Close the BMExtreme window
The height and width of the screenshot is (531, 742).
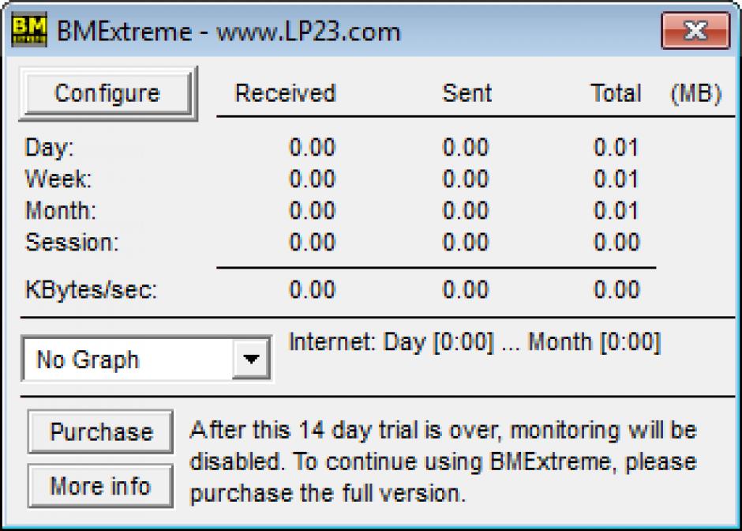click(695, 32)
